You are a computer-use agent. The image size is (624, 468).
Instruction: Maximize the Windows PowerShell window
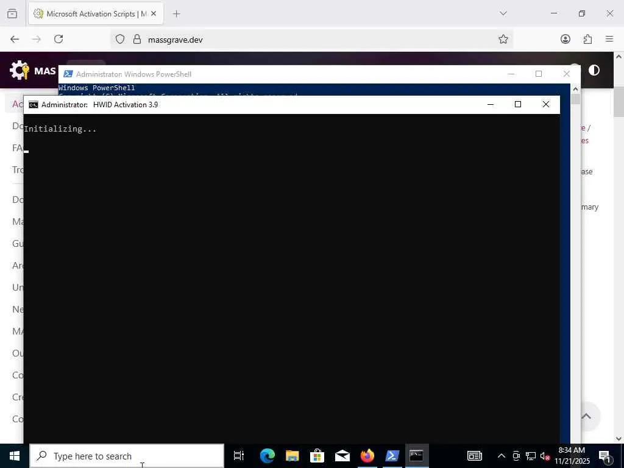pyautogui.click(x=539, y=74)
